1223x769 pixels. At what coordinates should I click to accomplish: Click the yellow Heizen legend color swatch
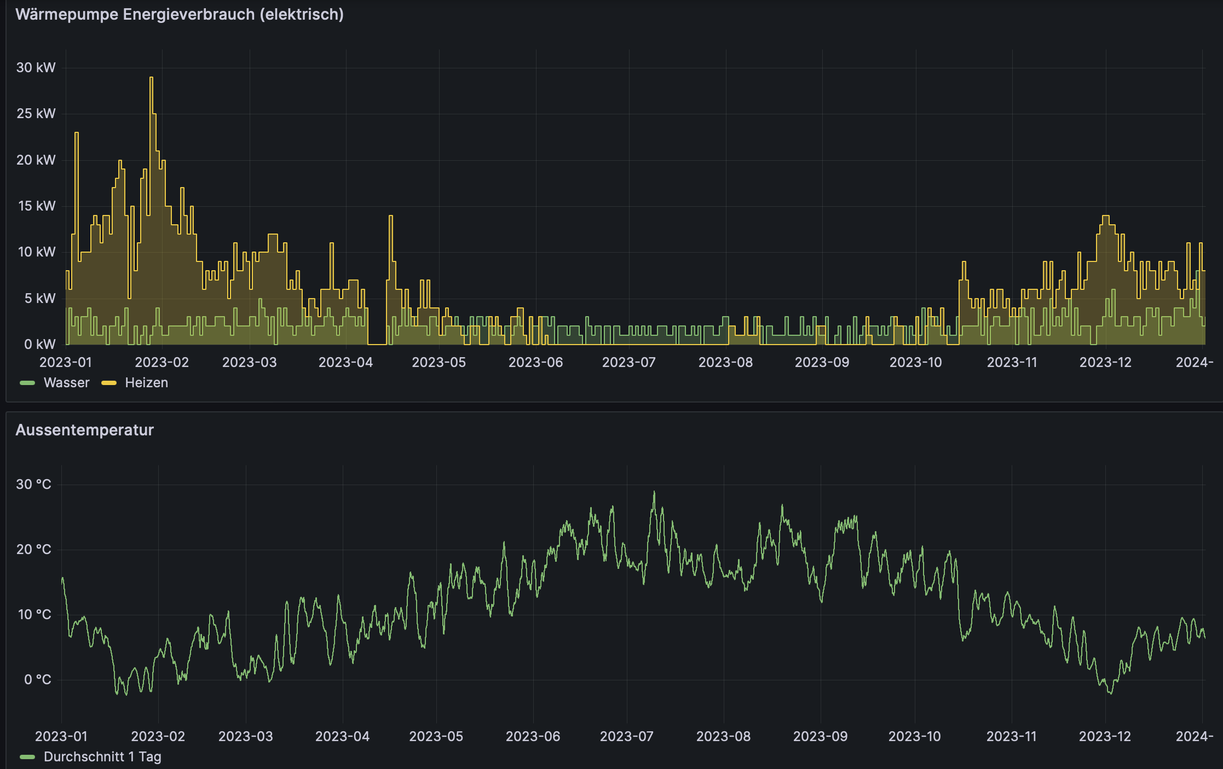click(x=109, y=383)
